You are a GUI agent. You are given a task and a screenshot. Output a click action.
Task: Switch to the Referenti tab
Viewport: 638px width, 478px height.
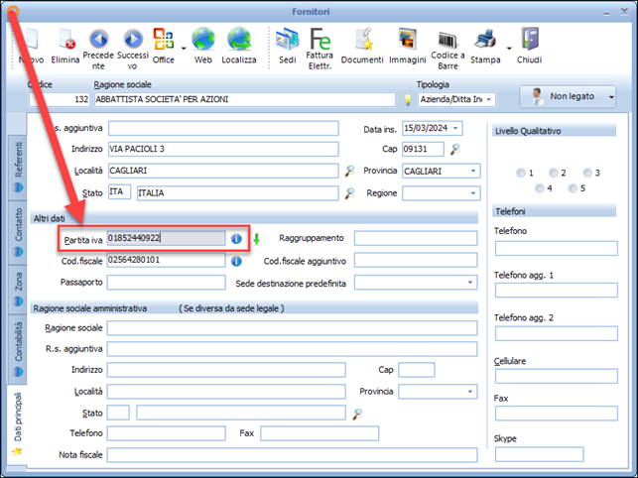[x=18, y=168]
